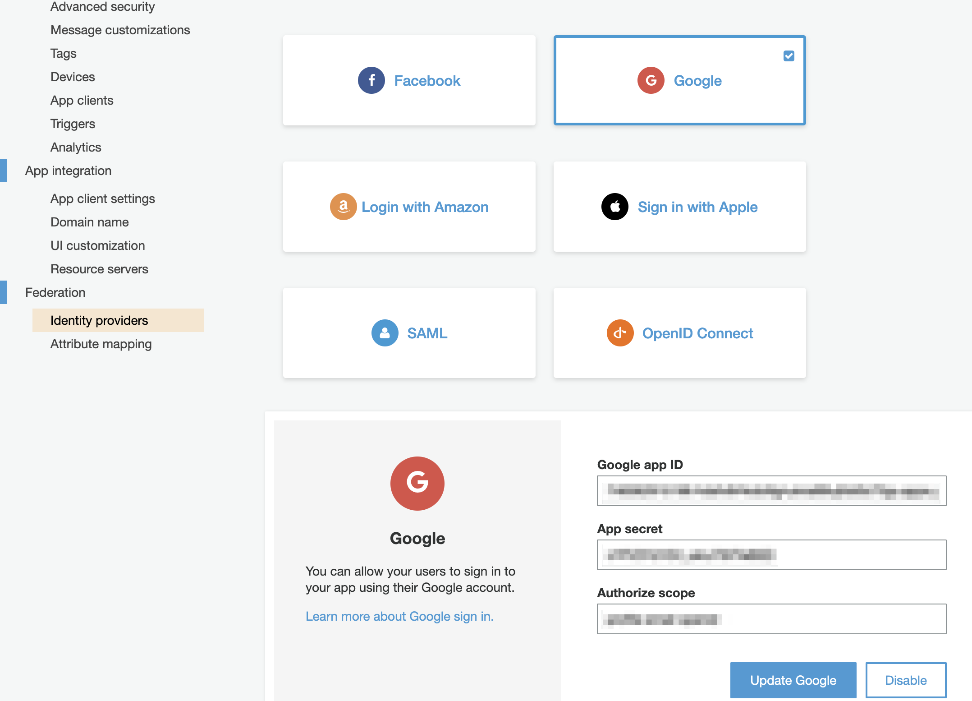The width and height of the screenshot is (972, 701).
Task: Expand the App integration section
Action: pos(68,171)
